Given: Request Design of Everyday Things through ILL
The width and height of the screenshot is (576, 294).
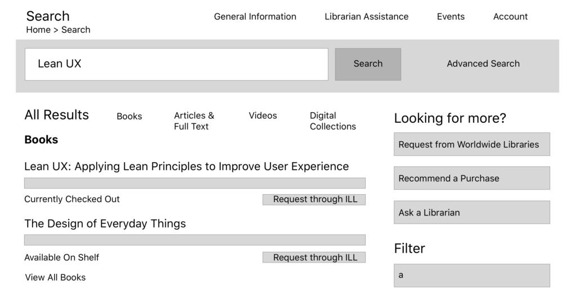Looking at the screenshot, I should [314, 258].
